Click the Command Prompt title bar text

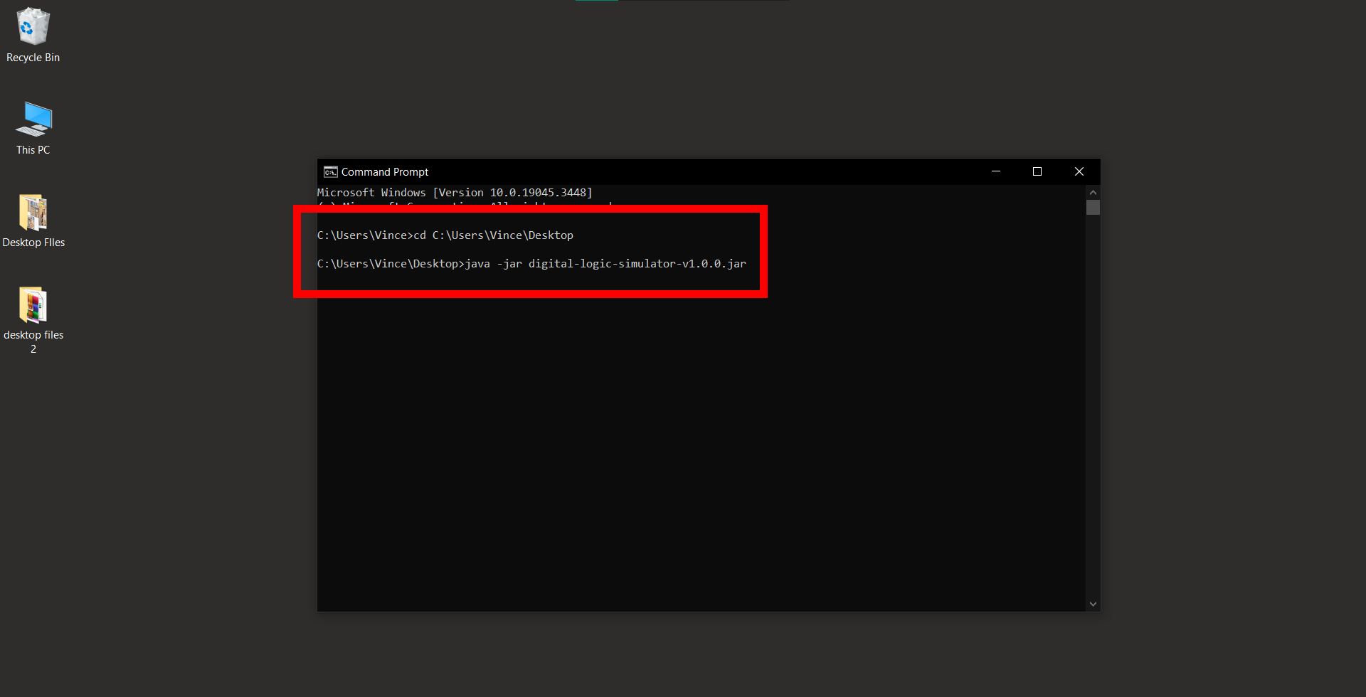click(383, 171)
